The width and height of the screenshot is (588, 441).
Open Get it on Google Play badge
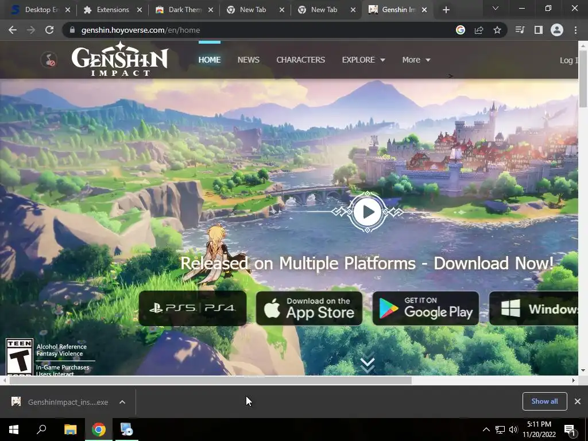[x=425, y=308]
